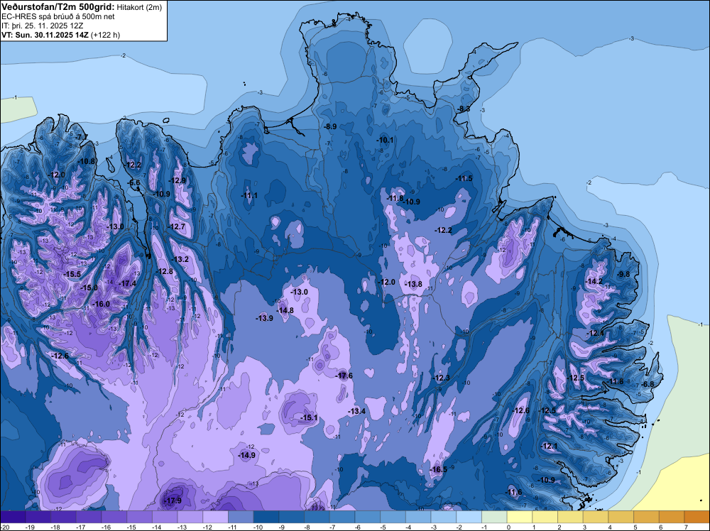Click the -6.8 temperature label
The height and width of the screenshot is (531, 710).
click(x=648, y=384)
